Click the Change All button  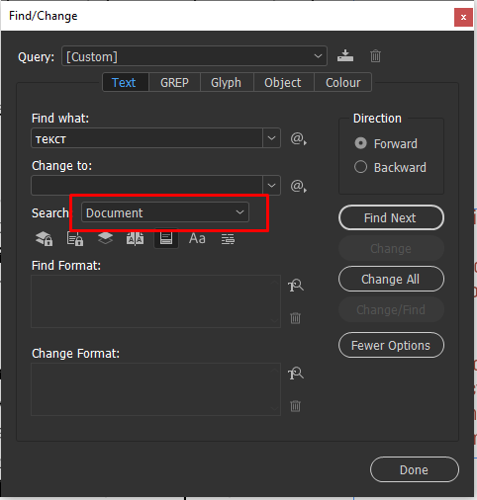pyautogui.click(x=391, y=279)
